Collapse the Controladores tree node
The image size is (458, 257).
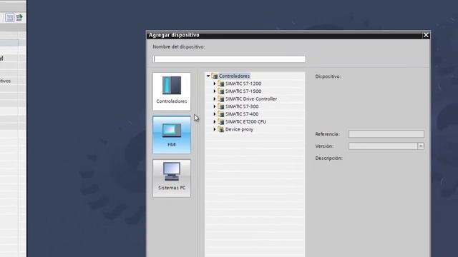pyautogui.click(x=208, y=76)
